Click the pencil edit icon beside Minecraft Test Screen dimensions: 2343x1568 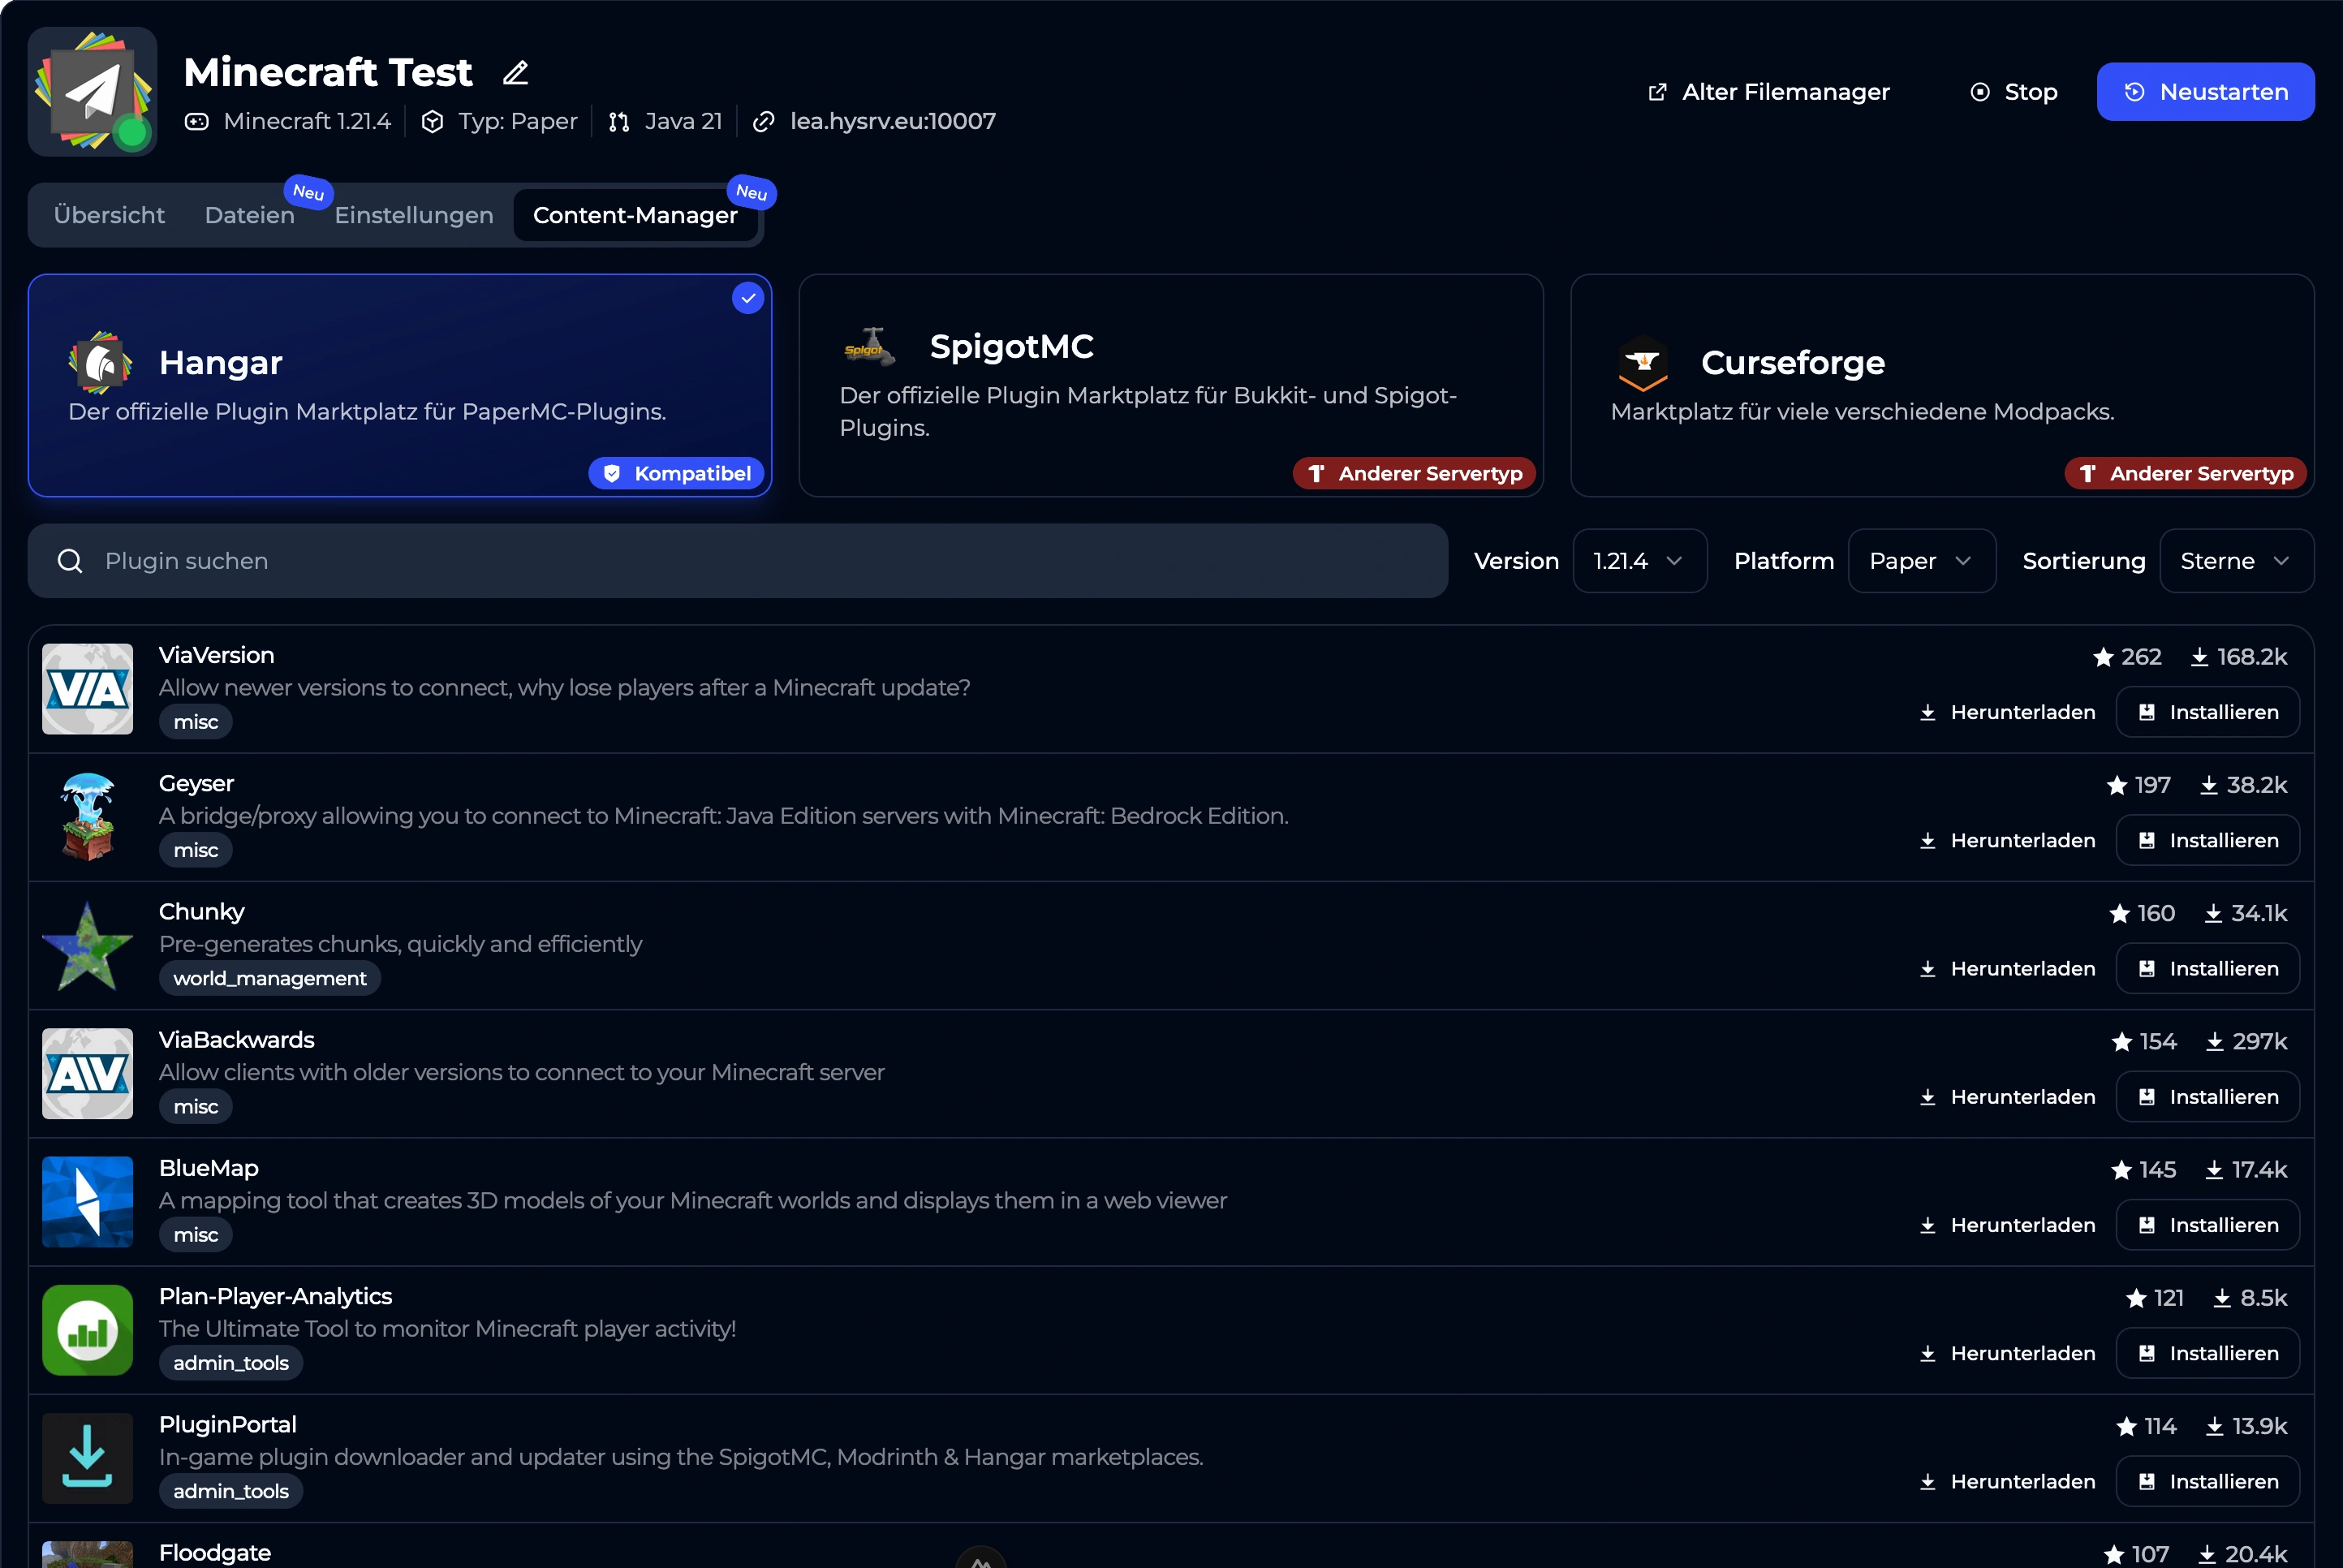coord(515,73)
